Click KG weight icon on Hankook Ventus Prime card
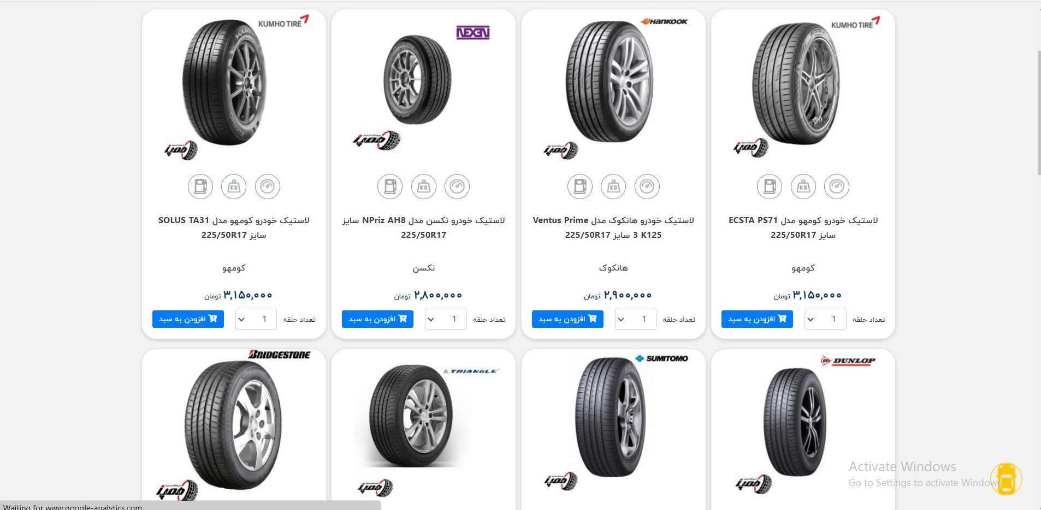The width and height of the screenshot is (1041, 510). [613, 187]
